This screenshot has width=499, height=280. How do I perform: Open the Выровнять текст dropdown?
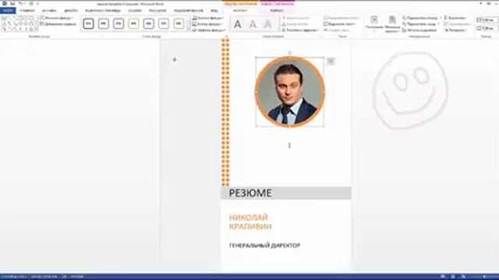click(x=340, y=24)
